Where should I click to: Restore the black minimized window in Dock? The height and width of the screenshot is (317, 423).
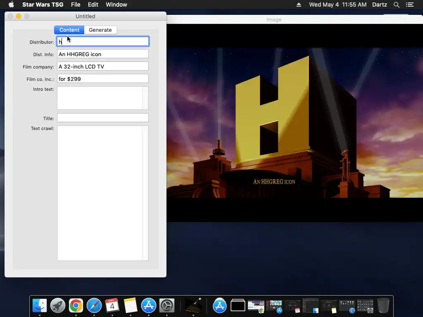(x=238, y=306)
